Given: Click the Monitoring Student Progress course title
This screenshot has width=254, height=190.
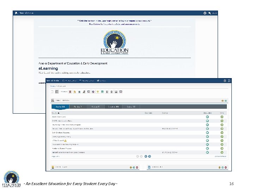Looking at the screenshot, I should (x=62, y=148).
